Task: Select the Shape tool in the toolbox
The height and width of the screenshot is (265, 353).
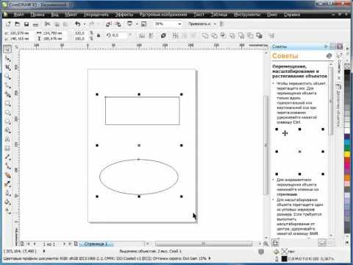Action: tap(7, 58)
